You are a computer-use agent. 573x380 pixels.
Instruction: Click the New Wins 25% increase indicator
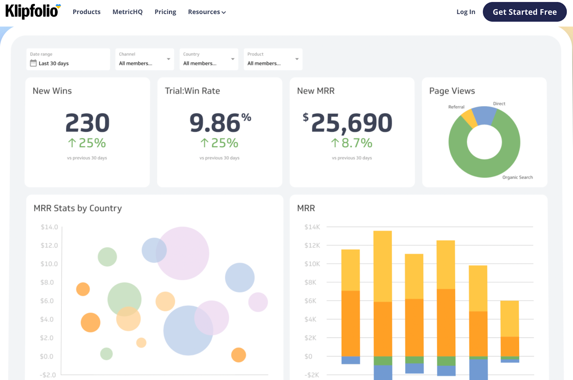tap(87, 143)
